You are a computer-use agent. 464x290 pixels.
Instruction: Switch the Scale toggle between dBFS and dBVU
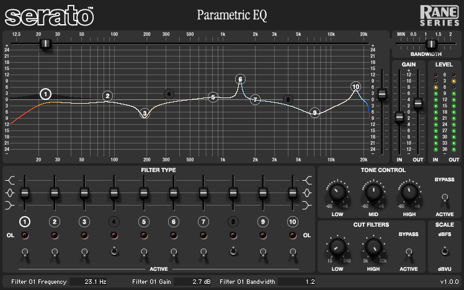point(443,251)
